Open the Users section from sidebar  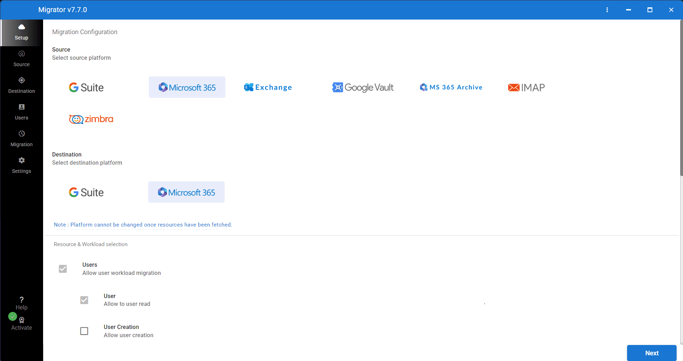21,112
